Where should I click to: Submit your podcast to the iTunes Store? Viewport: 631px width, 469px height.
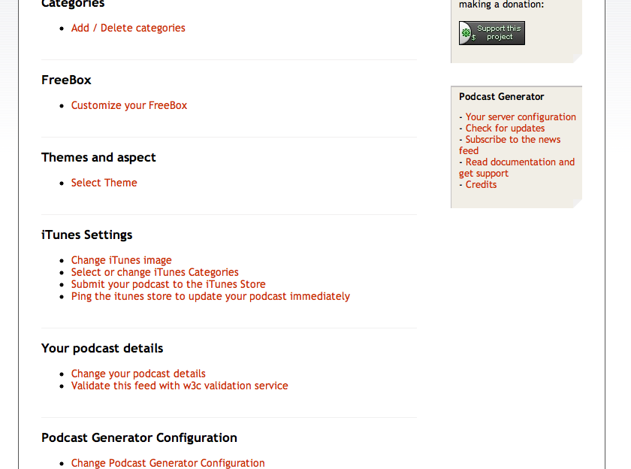tap(168, 284)
